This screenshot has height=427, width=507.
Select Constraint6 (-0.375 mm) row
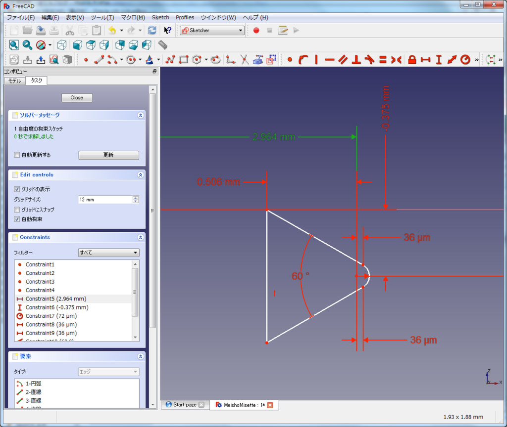point(73,307)
